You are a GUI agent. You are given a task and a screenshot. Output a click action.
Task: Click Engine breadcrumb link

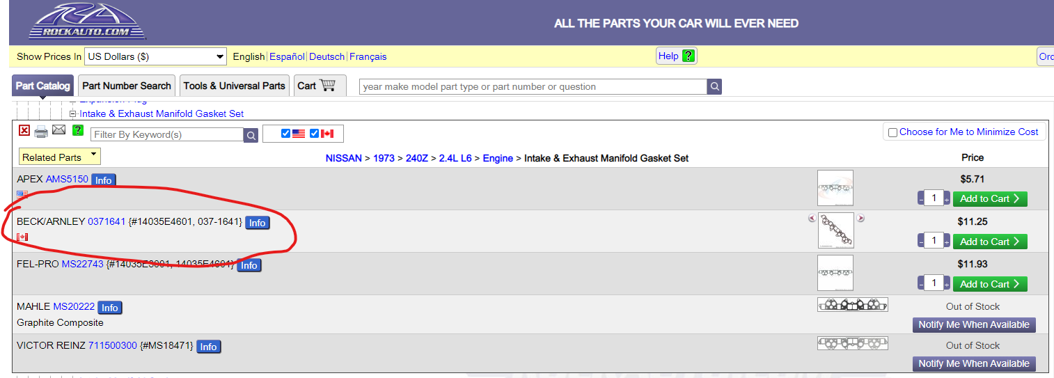[x=498, y=158]
